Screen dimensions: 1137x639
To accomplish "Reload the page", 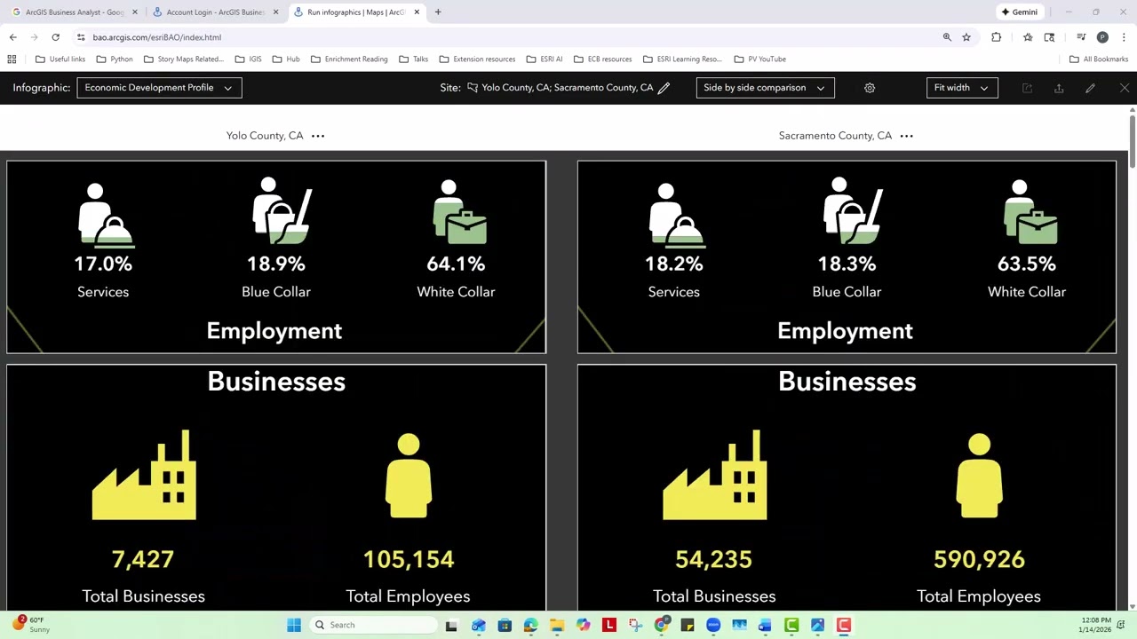I will point(55,37).
